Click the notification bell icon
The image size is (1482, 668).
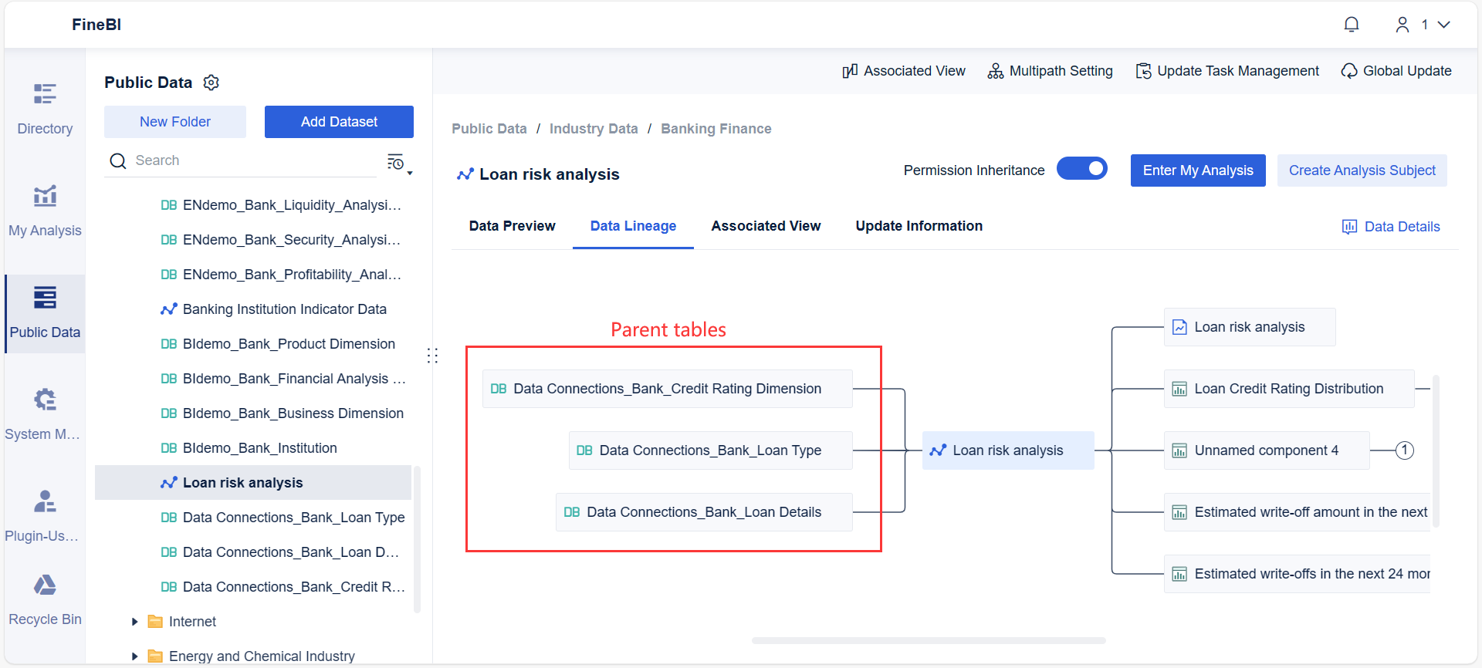click(1352, 25)
